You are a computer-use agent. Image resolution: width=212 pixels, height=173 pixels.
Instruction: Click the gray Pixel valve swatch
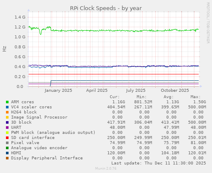click(7, 143)
